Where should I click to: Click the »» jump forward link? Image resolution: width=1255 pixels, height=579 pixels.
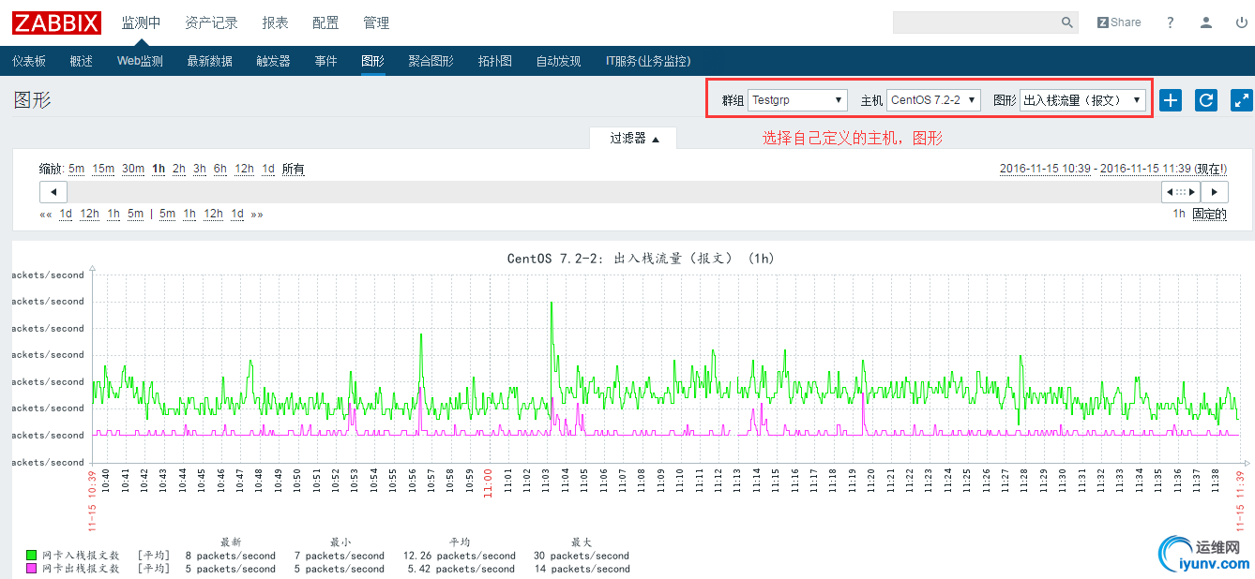tap(257, 214)
